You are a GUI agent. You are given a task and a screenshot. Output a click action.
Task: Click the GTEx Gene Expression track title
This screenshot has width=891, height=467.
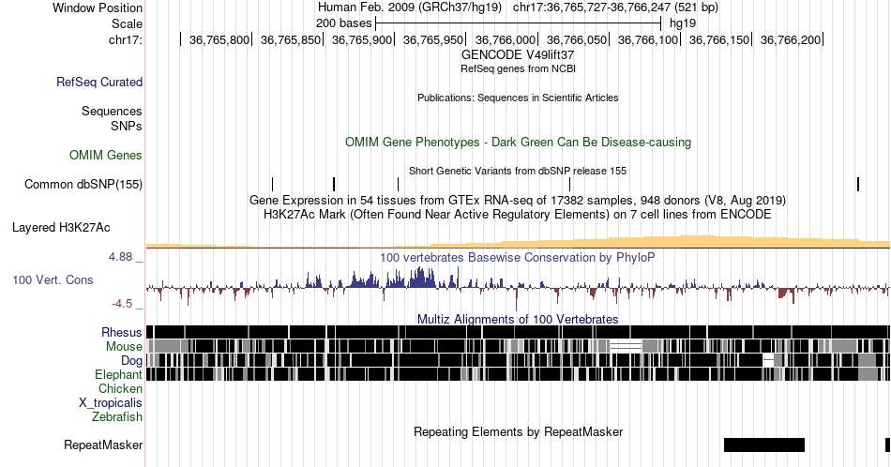coord(518,200)
